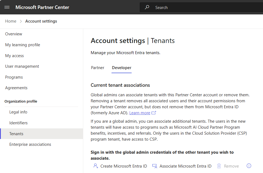Click the Account settings breadcrumb

pyautogui.click(x=41, y=21)
